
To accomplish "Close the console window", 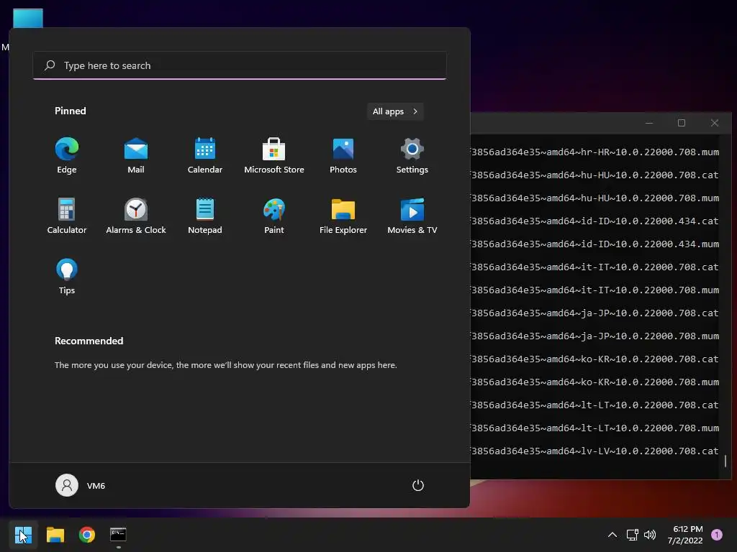I will [x=715, y=123].
